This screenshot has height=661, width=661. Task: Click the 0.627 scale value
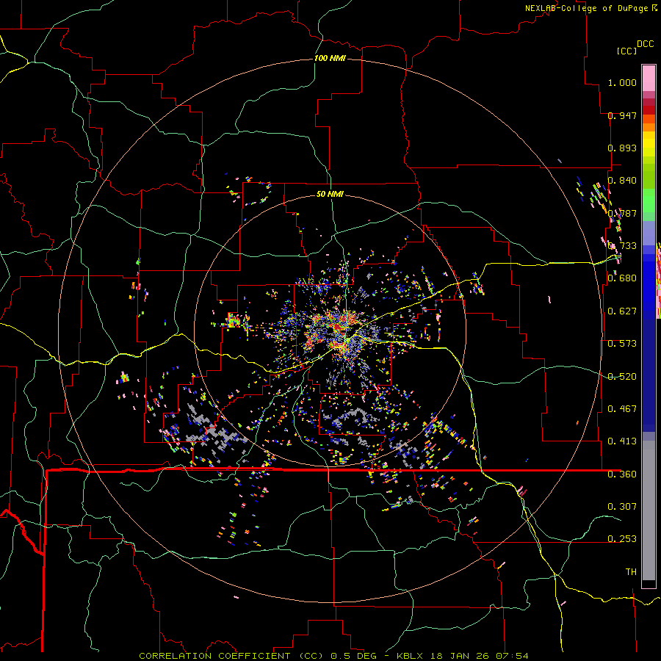[x=622, y=311]
